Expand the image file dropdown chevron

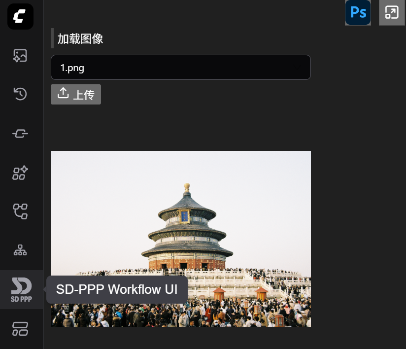point(297,68)
